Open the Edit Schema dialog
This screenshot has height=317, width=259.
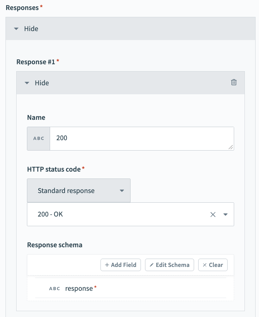[170, 265]
